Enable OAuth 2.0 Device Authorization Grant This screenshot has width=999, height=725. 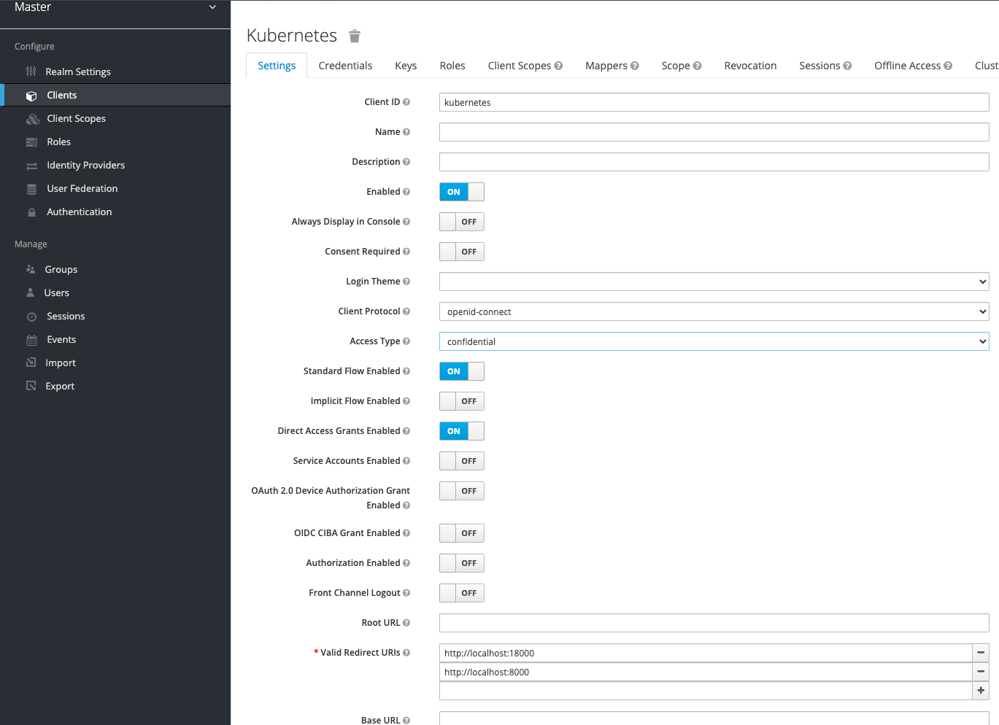[x=462, y=491]
